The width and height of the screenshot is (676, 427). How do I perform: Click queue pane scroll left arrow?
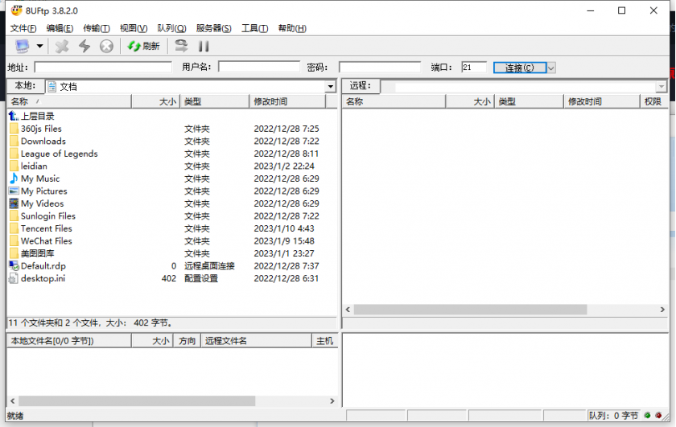[13, 400]
